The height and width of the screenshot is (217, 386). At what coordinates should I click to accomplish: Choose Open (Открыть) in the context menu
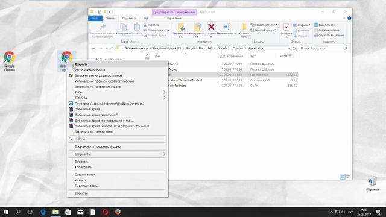click(118, 64)
